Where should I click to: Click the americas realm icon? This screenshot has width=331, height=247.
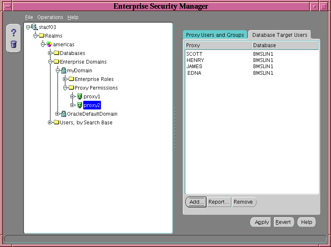[49, 45]
